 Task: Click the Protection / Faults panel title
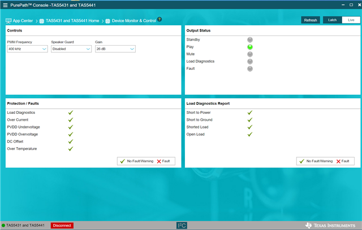23,104
